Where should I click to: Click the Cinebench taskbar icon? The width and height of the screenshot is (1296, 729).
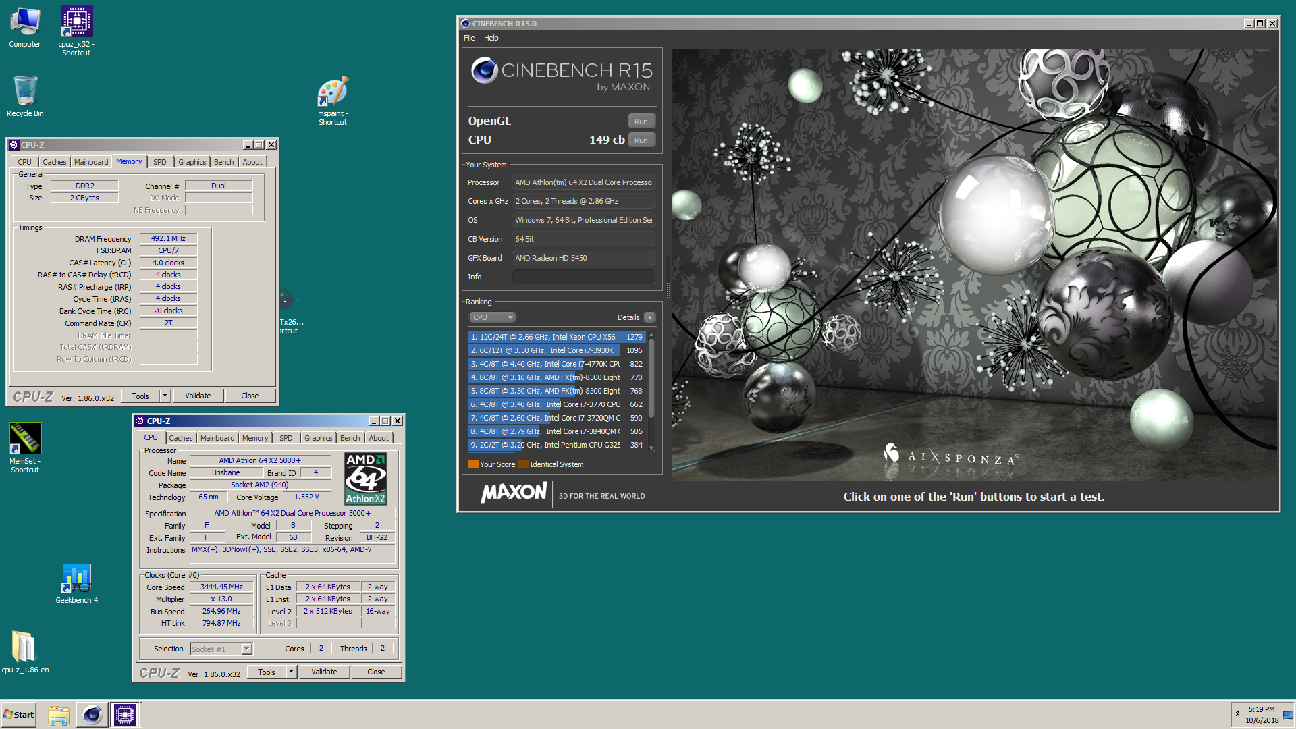[x=92, y=715]
